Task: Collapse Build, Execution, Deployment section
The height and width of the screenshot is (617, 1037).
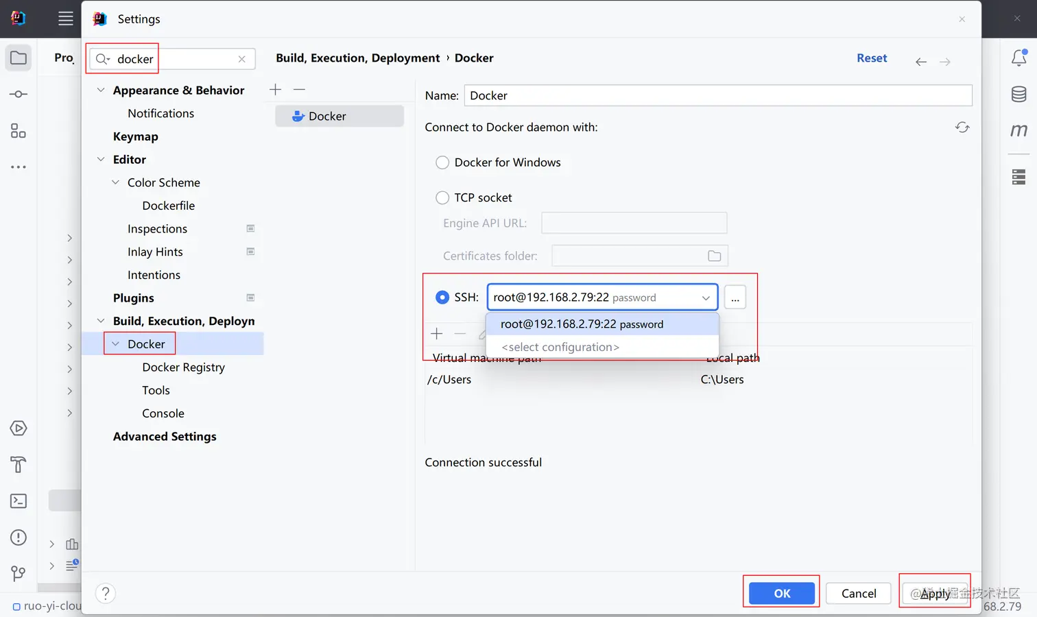Action: (101, 321)
